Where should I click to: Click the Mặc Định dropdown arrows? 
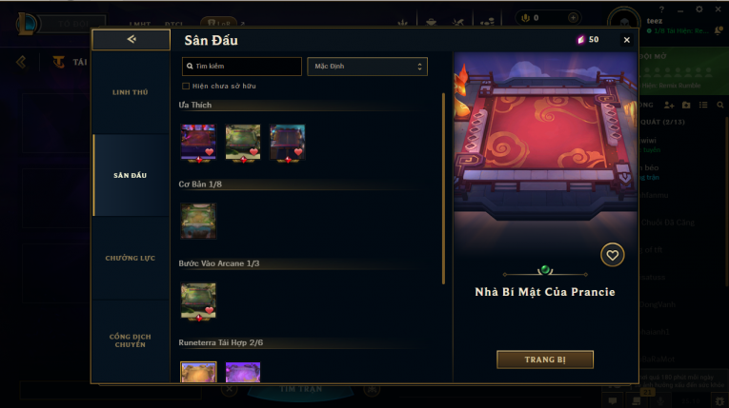[419, 67]
